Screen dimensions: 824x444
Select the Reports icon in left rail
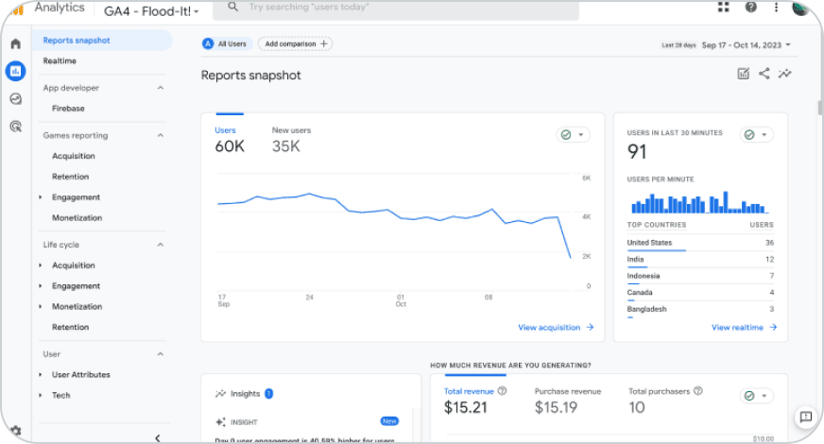point(16,71)
